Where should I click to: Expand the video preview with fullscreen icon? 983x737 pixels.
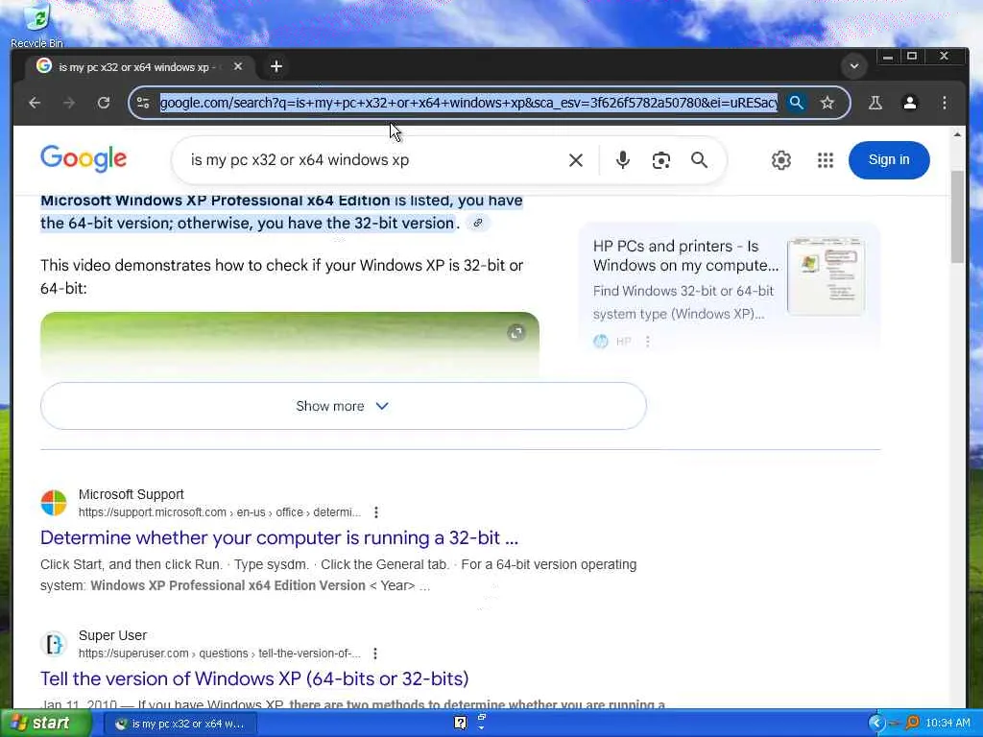(515, 333)
